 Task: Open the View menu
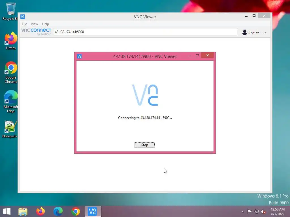coord(34,24)
